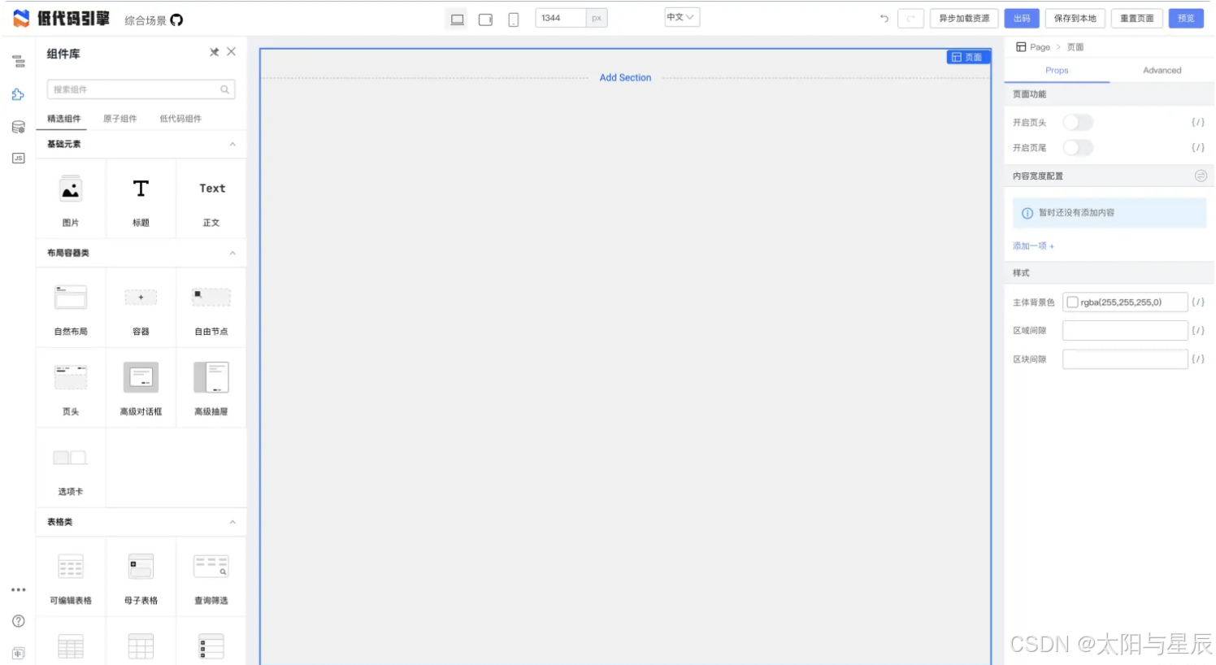1216x665 pixels.
Task: Select the 自然布局 layout component
Action: click(71, 308)
